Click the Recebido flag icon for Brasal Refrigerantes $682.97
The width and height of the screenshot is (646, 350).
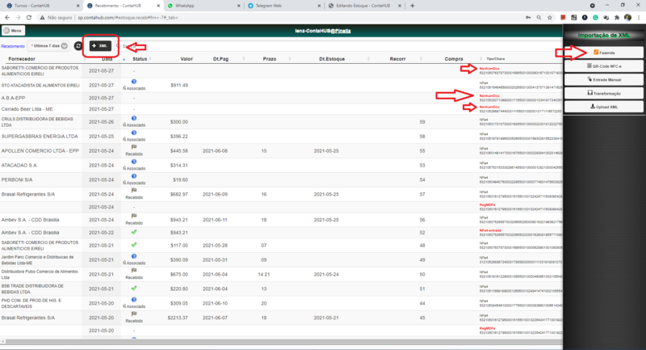(134, 191)
